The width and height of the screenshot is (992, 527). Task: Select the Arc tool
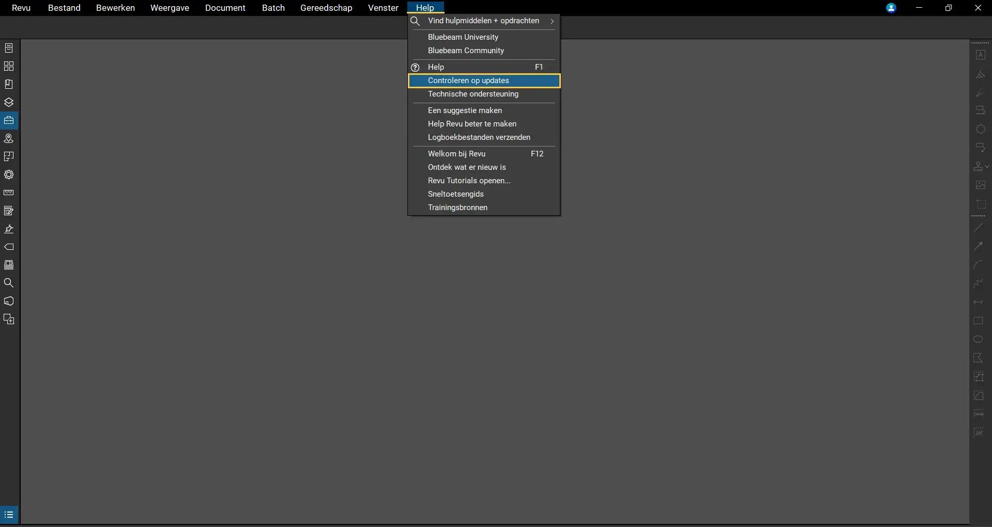978,265
